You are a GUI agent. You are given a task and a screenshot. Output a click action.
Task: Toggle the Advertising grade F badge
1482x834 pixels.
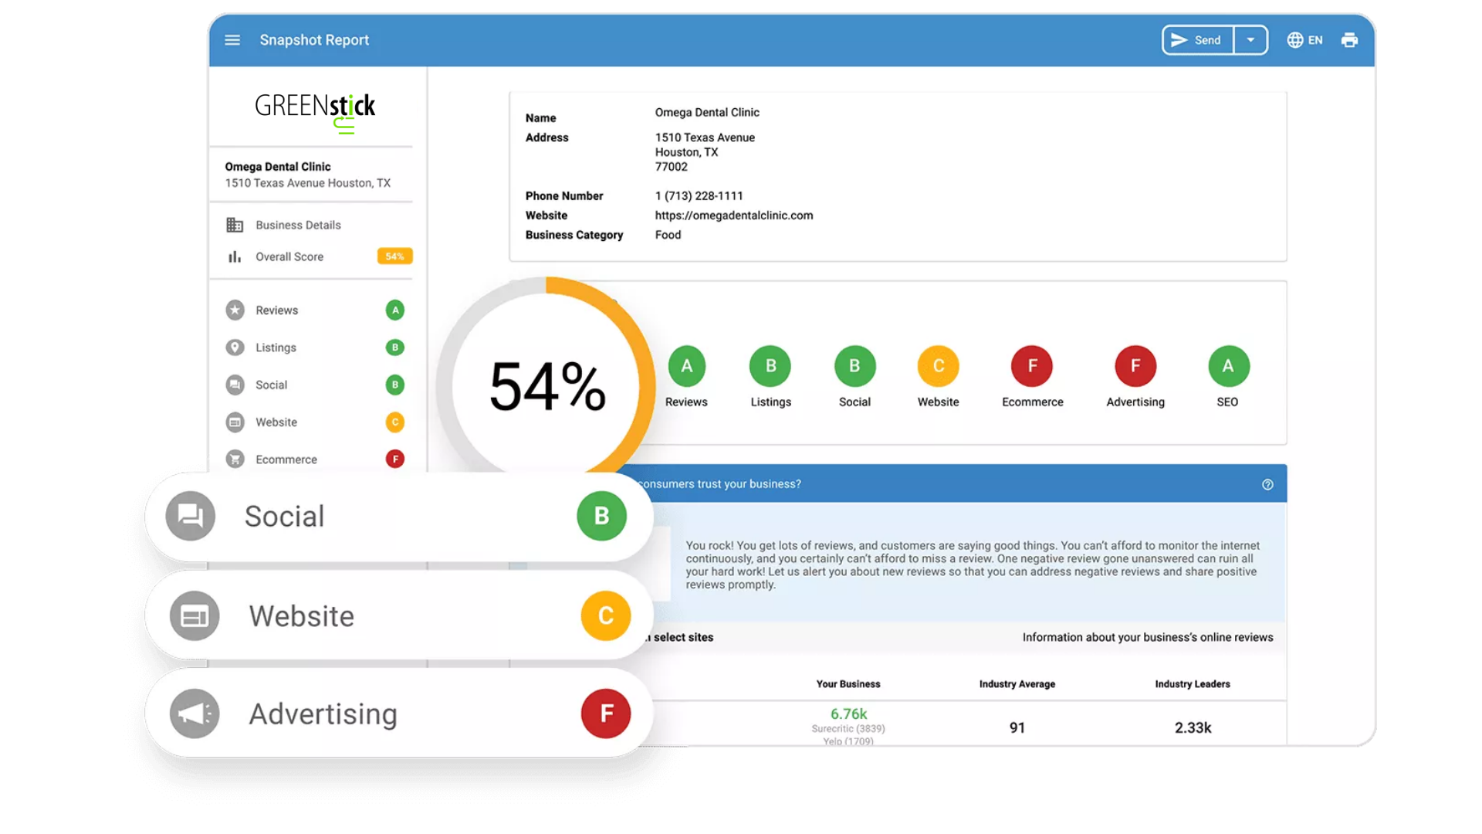coord(605,713)
